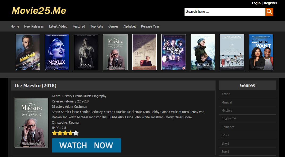Open Featured navigation item
The width and height of the screenshot is (285, 157).
click(x=79, y=26)
